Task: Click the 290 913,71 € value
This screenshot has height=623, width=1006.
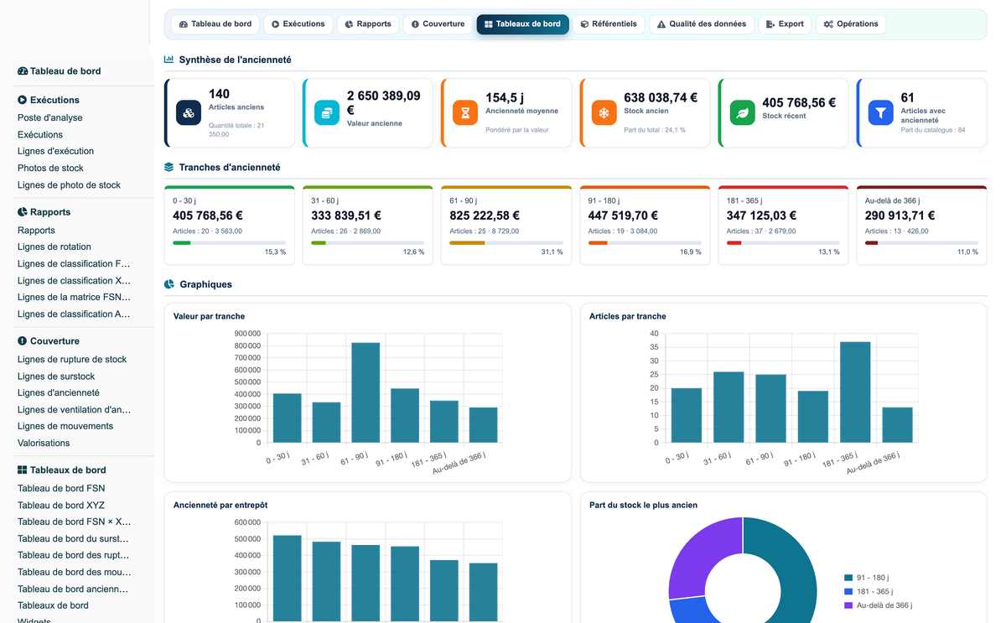Action: 900,215
